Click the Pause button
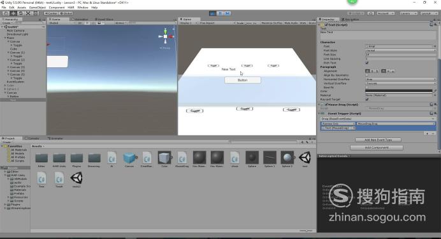This screenshot has width=441, height=239. point(220,13)
